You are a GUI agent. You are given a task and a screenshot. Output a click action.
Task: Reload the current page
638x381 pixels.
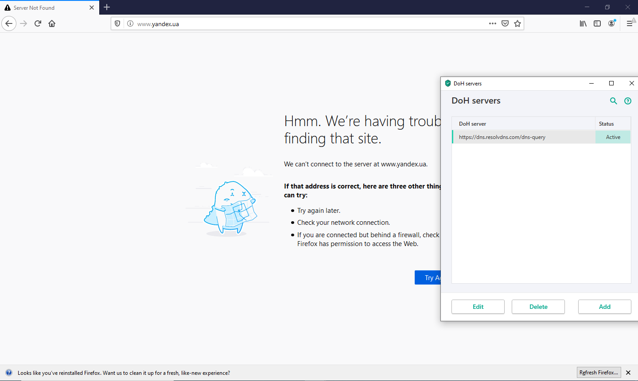click(x=38, y=23)
